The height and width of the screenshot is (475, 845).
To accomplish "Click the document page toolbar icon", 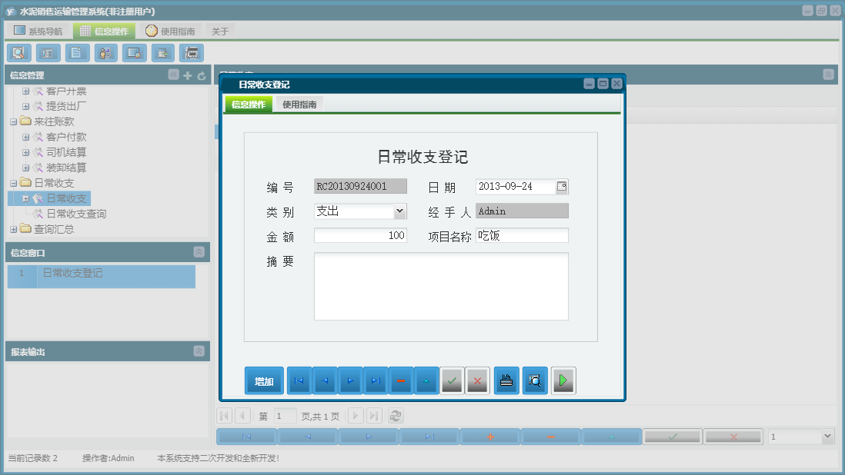I will 76,53.
